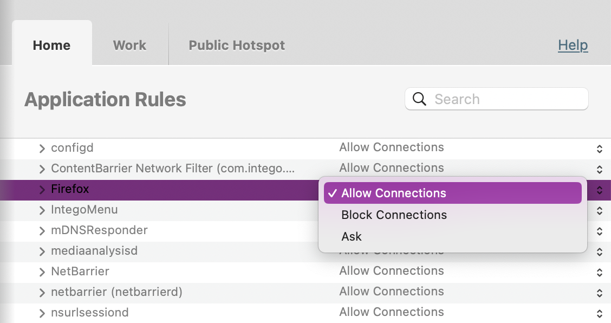Choose Block Connections in the popup menu
This screenshot has height=323, width=611.
(x=452, y=215)
